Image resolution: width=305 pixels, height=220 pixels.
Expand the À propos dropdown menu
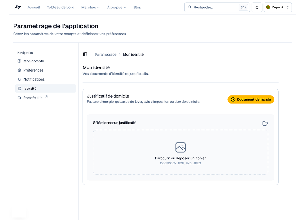(x=116, y=7)
